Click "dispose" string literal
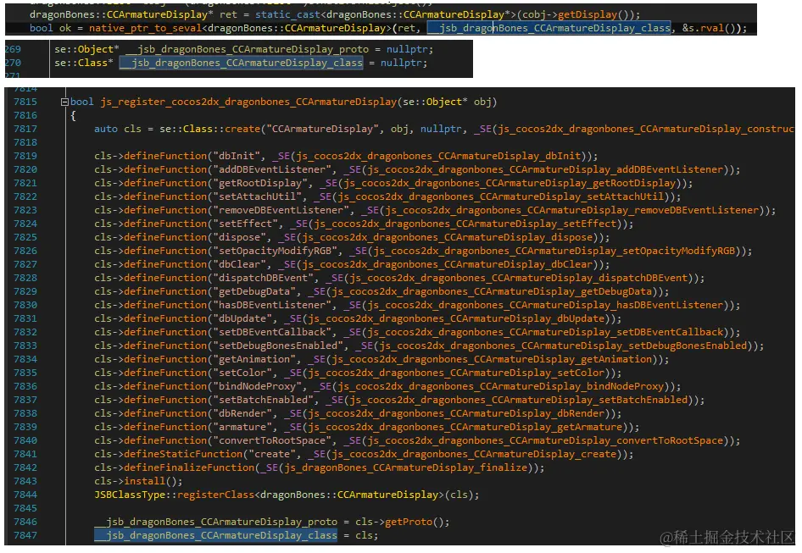Image resolution: width=802 pixels, height=553 pixels. click(239, 237)
